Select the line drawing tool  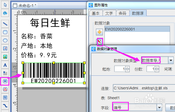pyautogui.click(x=5, y=24)
